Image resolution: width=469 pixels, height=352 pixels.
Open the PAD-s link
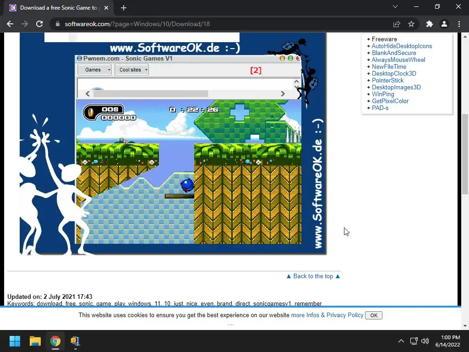380,108
